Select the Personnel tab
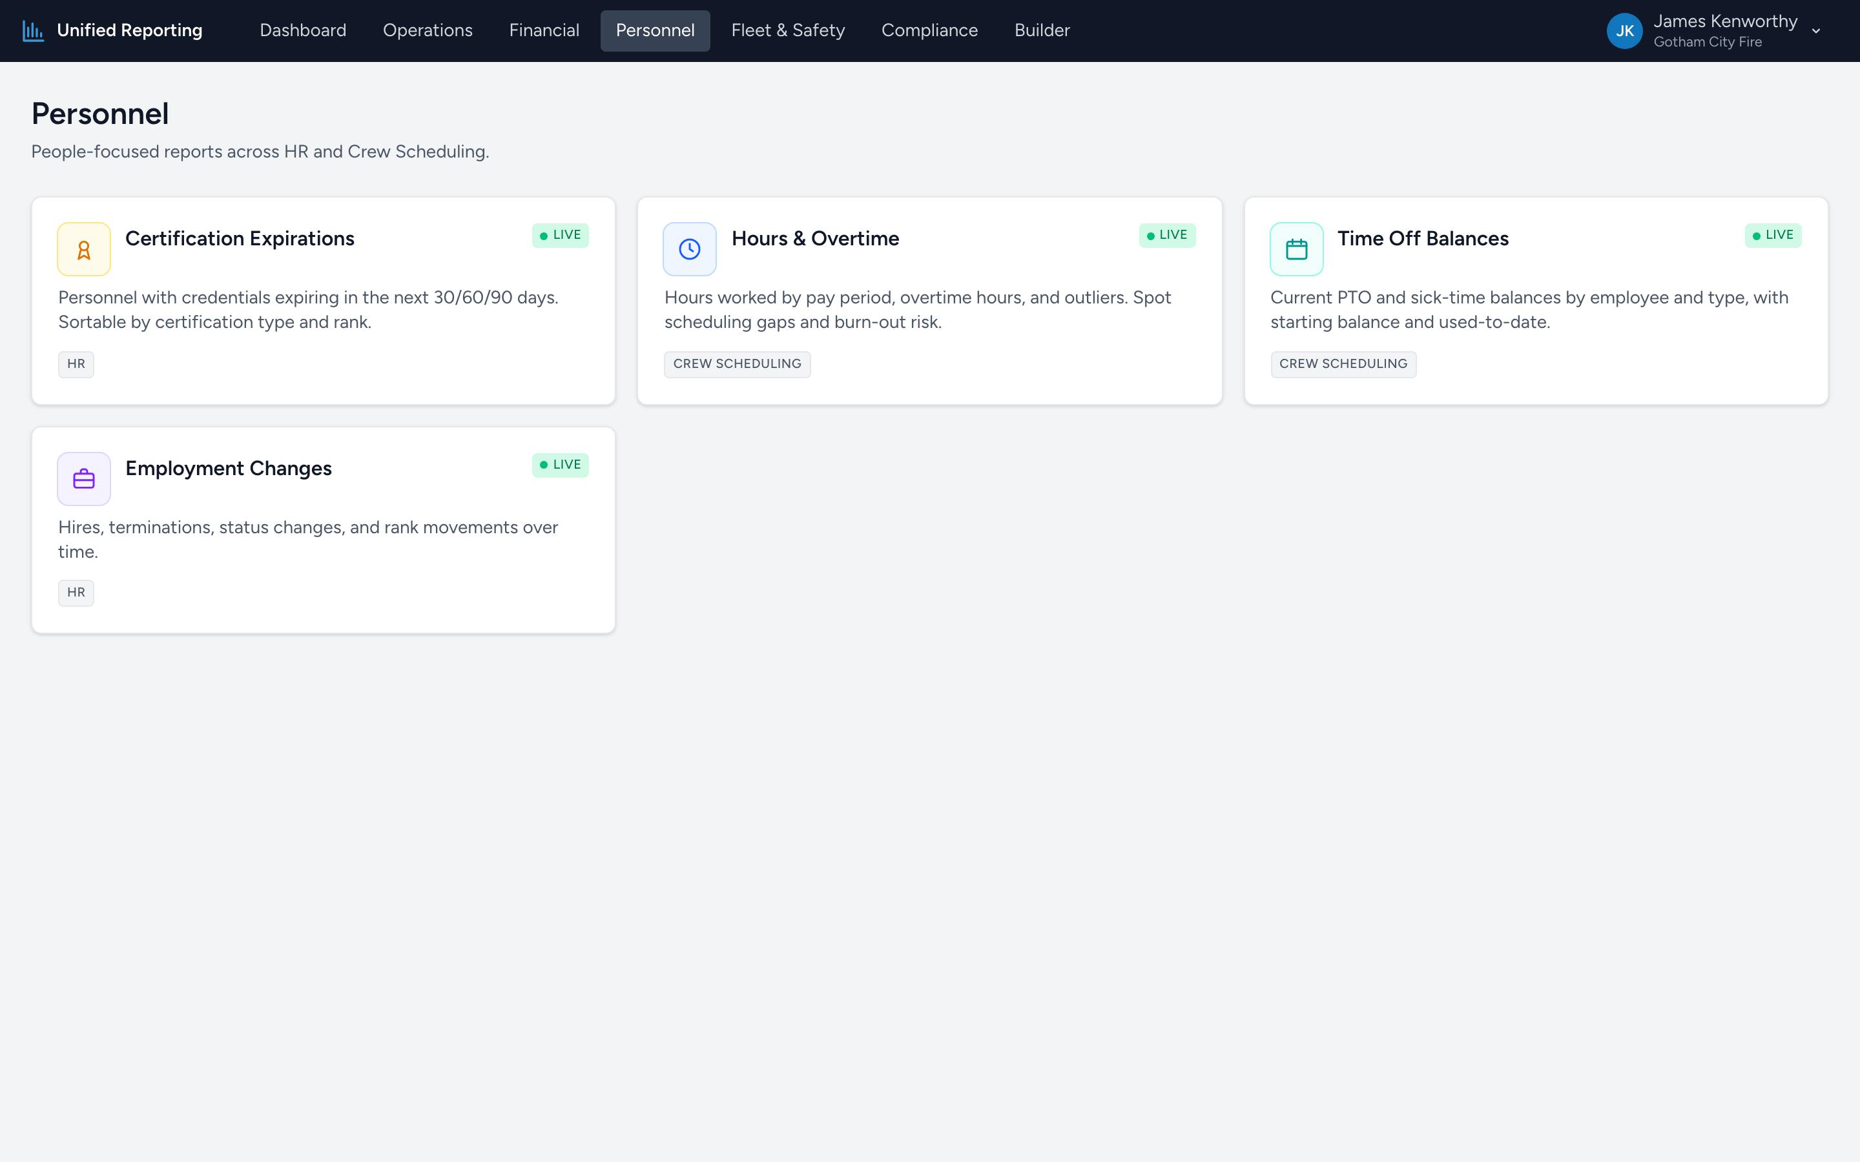The width and height of the screenshot is (1860, 1162). point(655,31)
